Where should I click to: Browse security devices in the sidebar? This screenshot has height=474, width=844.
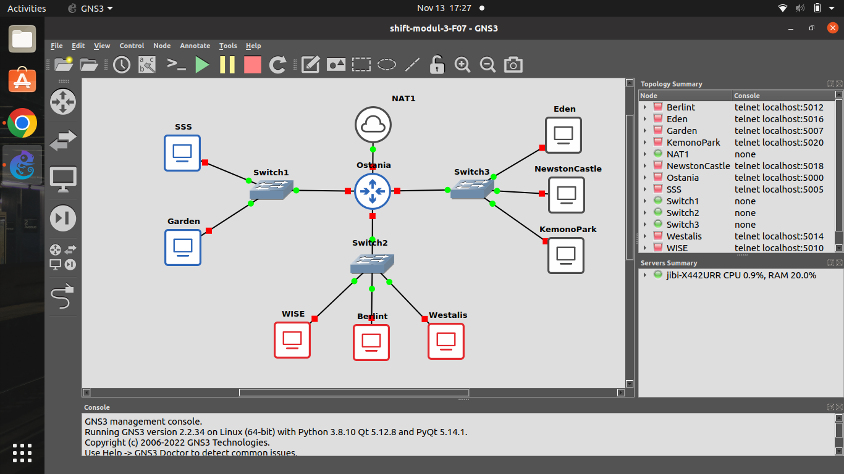(62, 218)
